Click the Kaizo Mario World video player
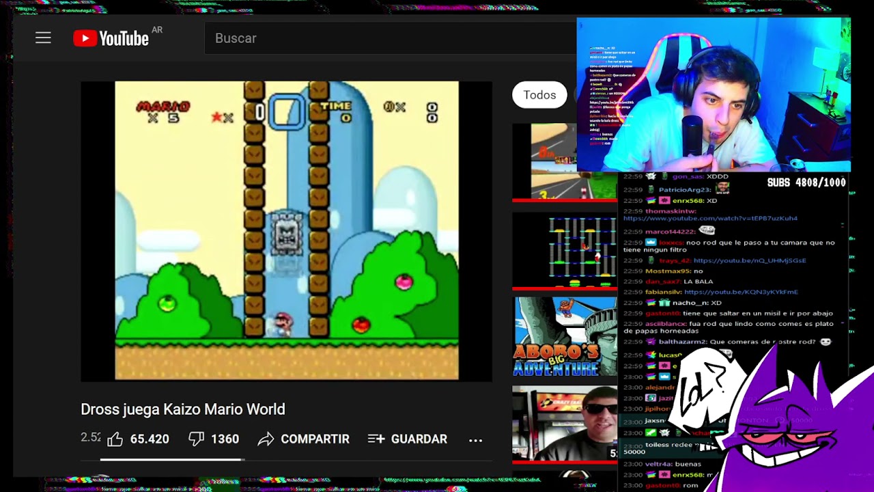The image size is (874, 492). coord(286,231)
